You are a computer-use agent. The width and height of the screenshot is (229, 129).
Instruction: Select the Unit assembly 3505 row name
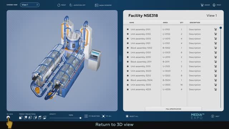(141, 85)
